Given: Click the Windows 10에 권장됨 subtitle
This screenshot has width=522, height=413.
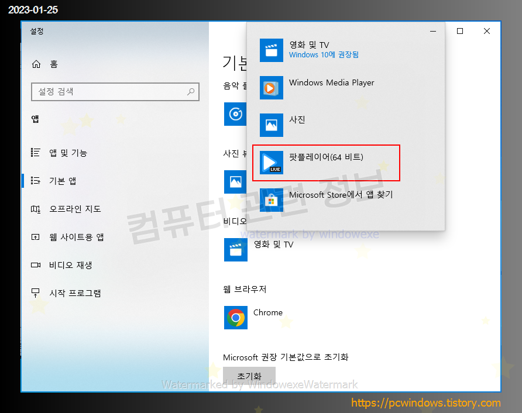Looking at the screenshot, I should (x=324, y=54).
